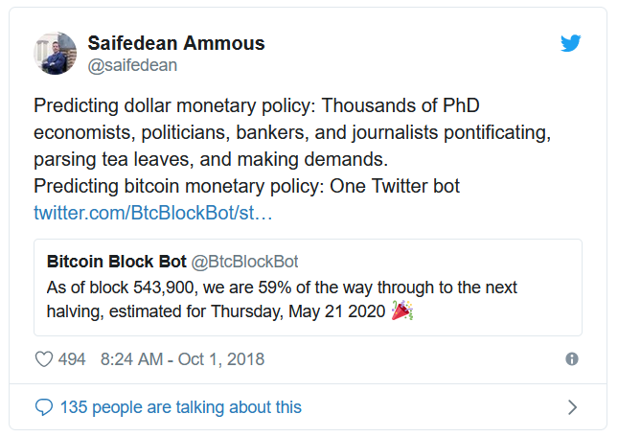Click the "parsing tea leaves" tweet line
The image size is (618, 437).
pyautogui.click(x=211, y=159)
